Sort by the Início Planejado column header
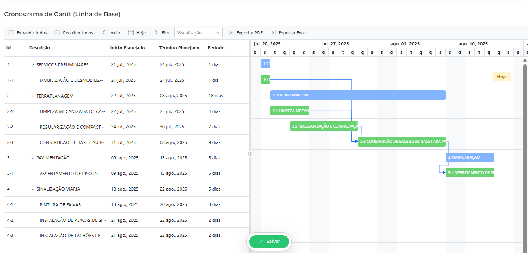The height and width of the screenshot is (253, 530). (127, 48)
